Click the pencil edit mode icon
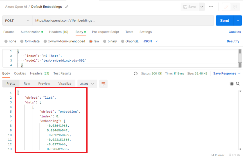Viewport: 243px width, 156px height. pyautogui.click(x=226, y=7)
